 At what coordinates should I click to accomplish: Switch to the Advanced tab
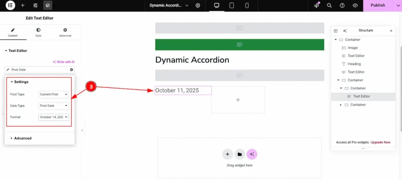[65, 32]
